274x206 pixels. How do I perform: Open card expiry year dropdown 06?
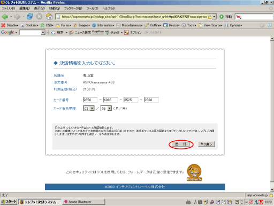[x=106, y=108]
